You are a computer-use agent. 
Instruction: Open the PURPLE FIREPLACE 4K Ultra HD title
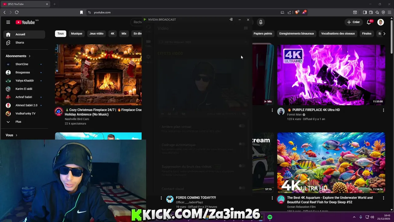tap(313, 110)
